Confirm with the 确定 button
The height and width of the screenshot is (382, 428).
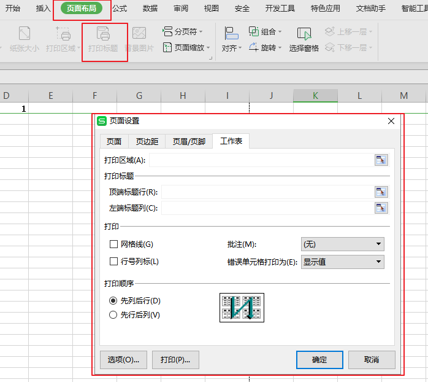tap(319, 360)
